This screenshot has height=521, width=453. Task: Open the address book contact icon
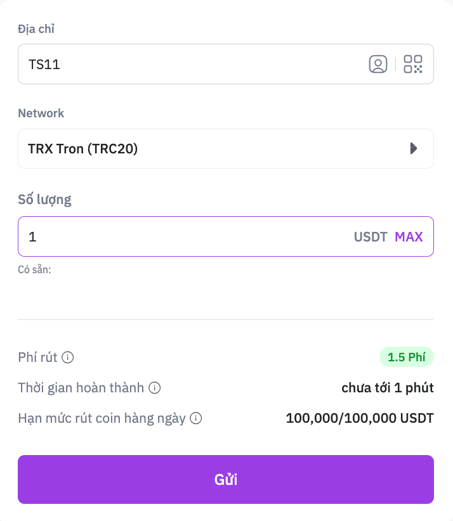click(378, 64)
